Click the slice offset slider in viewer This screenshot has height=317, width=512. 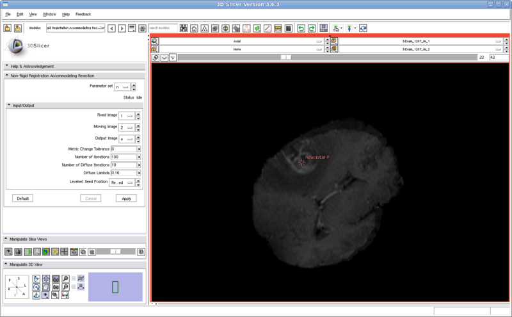pos(287,57)
